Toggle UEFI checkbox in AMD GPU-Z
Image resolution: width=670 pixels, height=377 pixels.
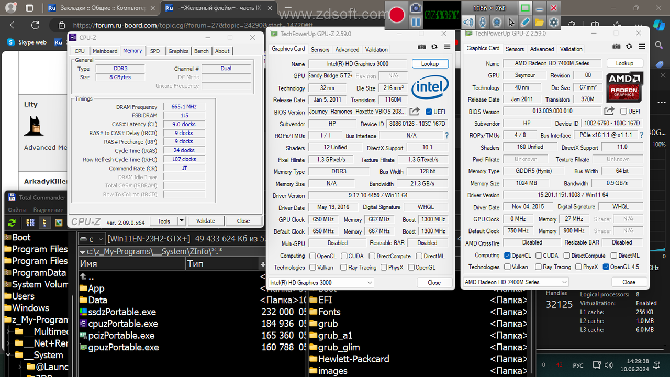point(624,111)
